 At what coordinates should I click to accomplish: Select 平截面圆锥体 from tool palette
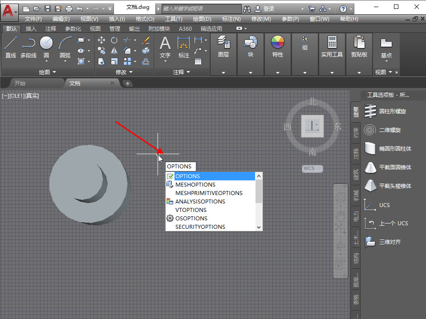pyautogui.click(x=388, y=167)
